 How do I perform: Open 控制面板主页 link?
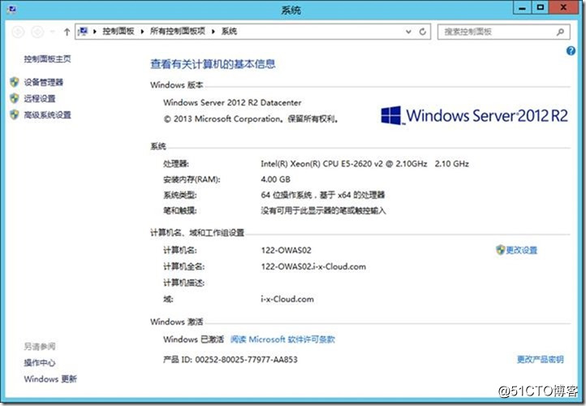pyautogui.click(x=47, y=59)
